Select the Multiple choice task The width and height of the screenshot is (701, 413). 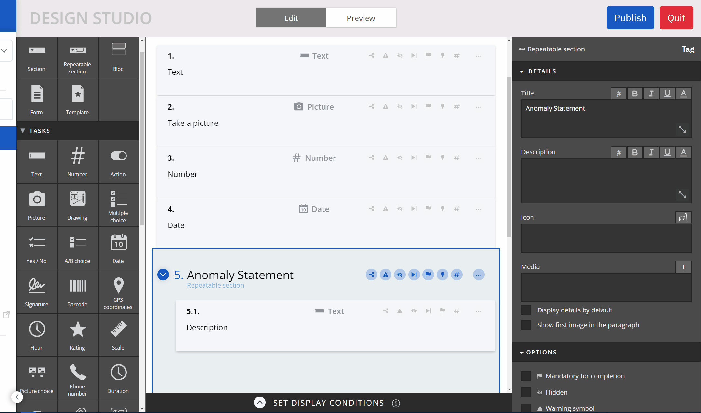[118, 205]
